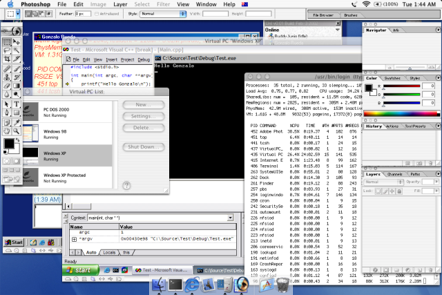Open the Context dropdown in Visual C++

click(x=230, y=218)
